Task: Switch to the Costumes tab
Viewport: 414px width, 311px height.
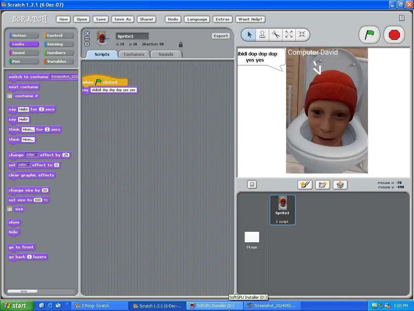Action: click(x=134, y=54)
